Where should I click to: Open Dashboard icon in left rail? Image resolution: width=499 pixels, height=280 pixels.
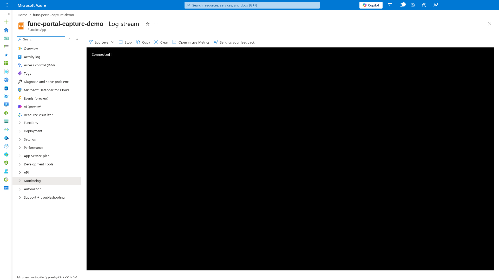tap(6, 38)
